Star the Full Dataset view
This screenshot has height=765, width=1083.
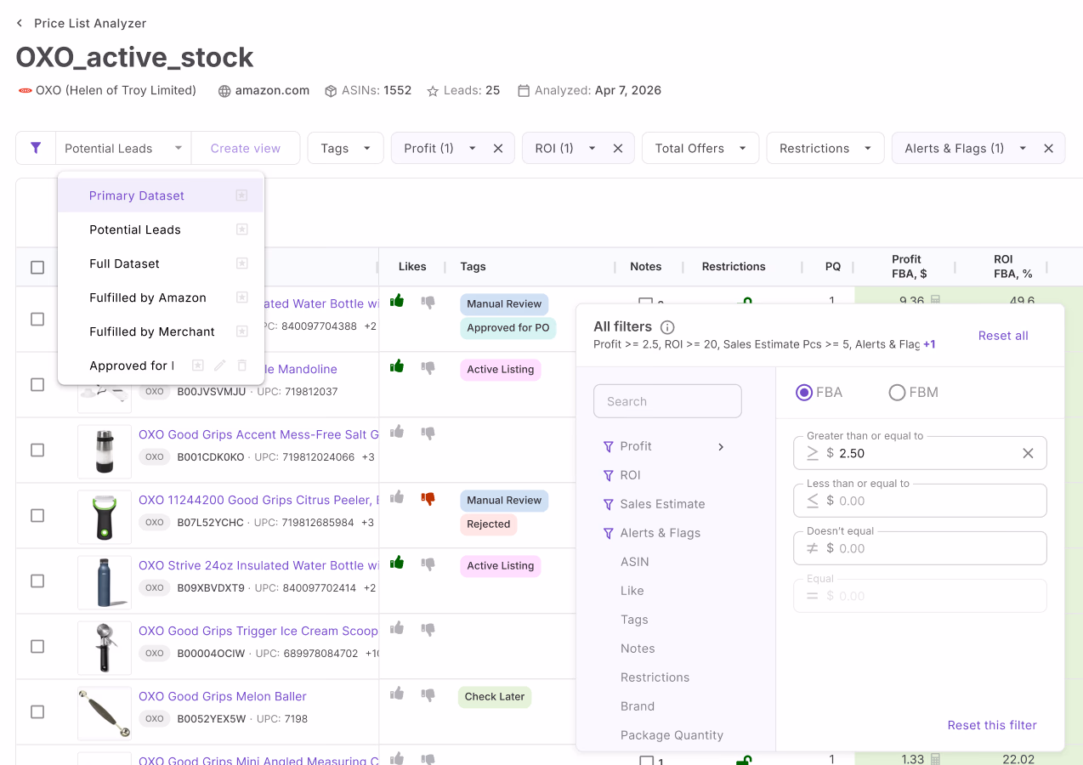pos(241,263)
